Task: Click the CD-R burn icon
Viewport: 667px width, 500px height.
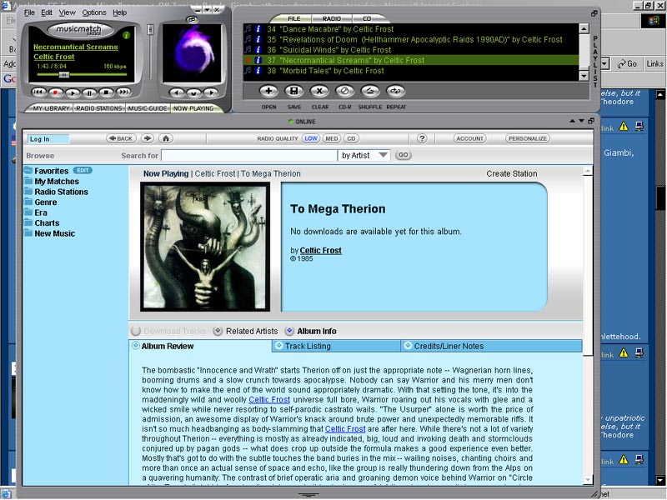Action: point(344,91)
